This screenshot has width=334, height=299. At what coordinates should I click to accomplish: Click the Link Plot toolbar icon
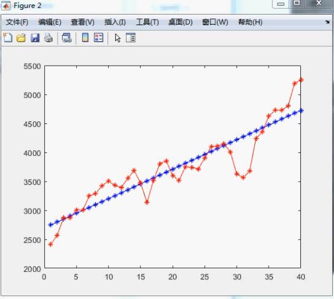point(67,38)
